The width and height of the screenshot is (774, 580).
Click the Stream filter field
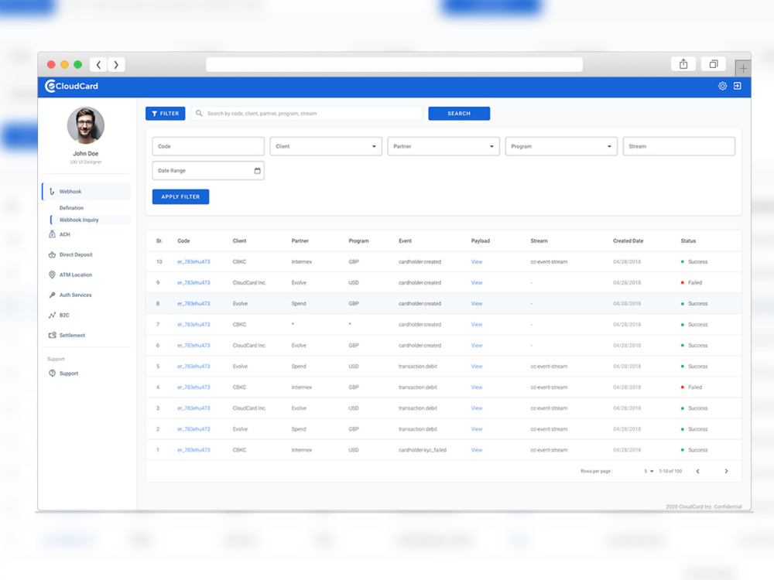coord(679,146)
